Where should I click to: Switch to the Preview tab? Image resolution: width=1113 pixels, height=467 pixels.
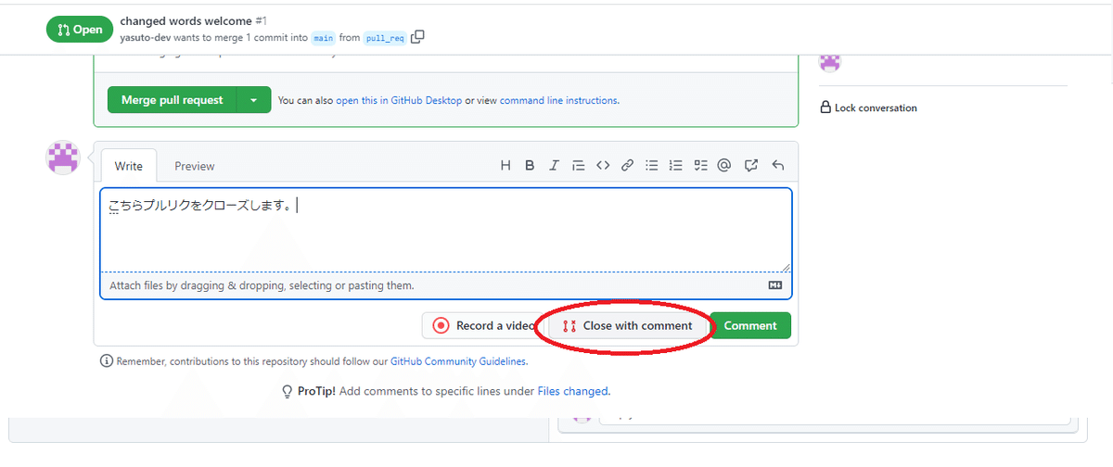point(194,166)
